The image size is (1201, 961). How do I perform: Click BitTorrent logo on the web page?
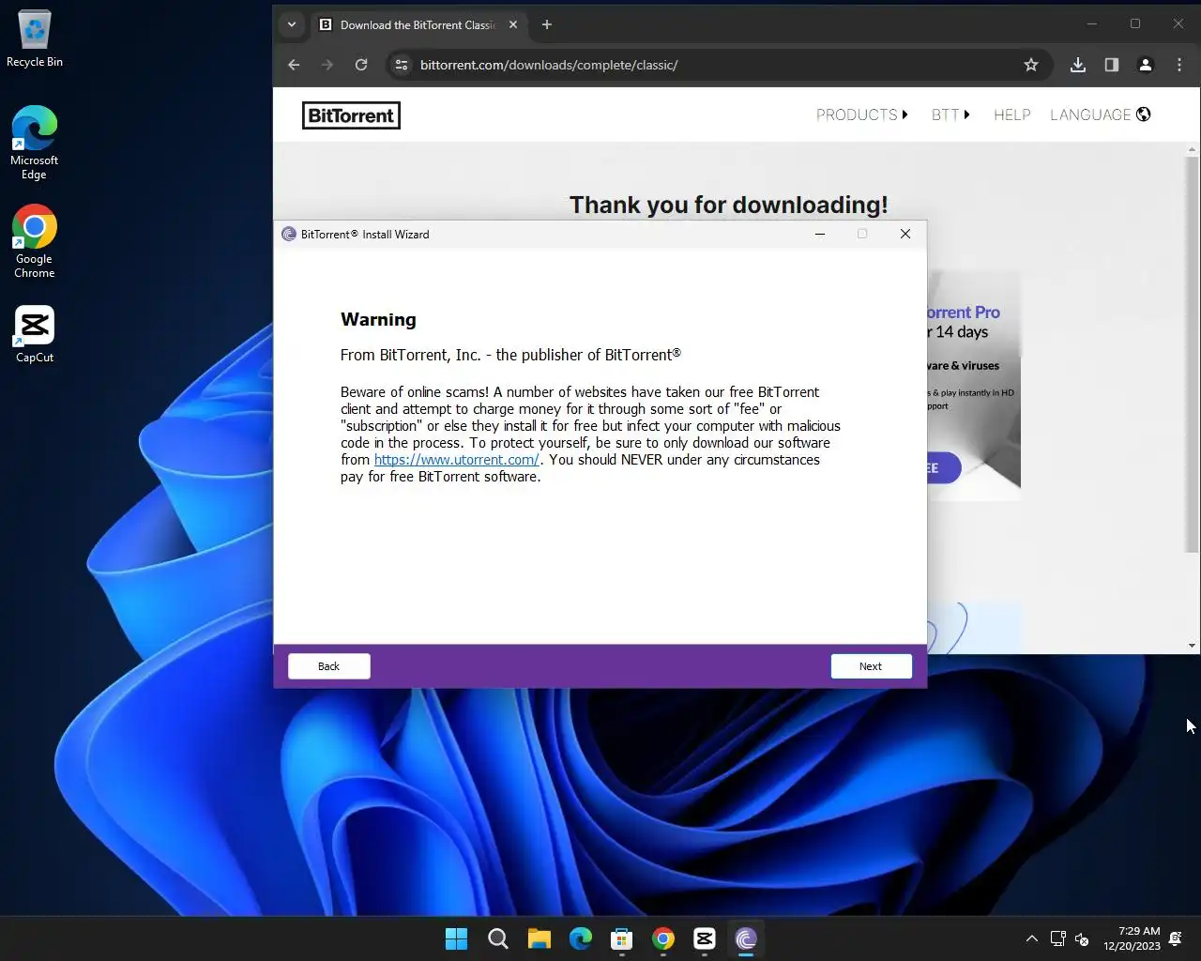click(351, 115)
